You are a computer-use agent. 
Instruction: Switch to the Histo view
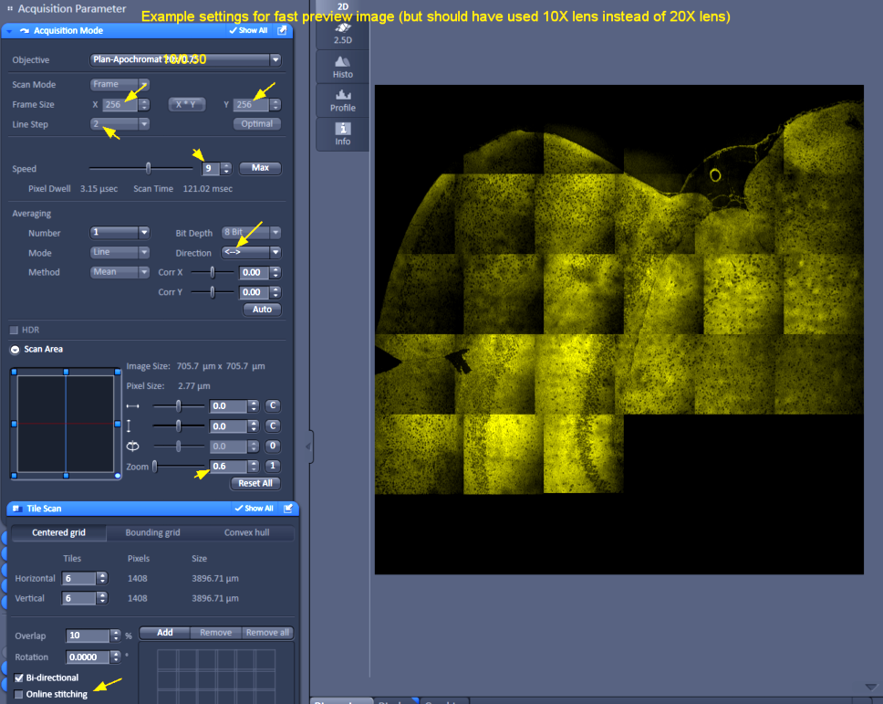[x=343, y=67]
